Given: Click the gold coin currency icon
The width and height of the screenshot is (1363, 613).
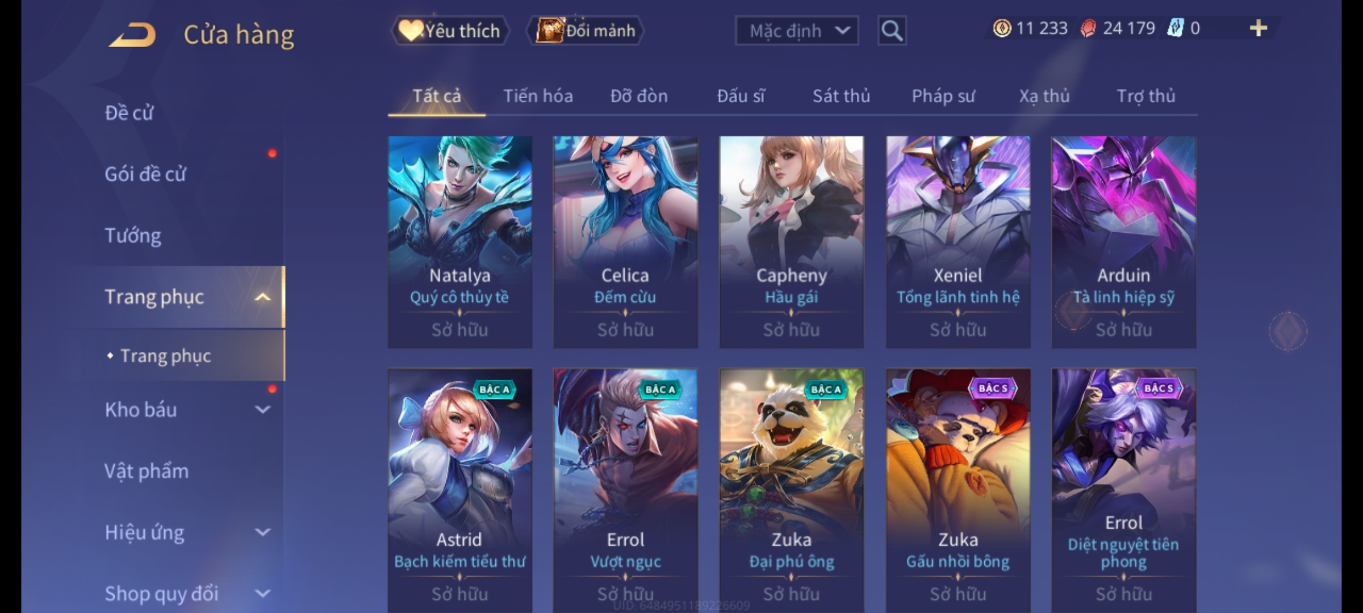Looking at the screenshot, I should (1002, 28).
